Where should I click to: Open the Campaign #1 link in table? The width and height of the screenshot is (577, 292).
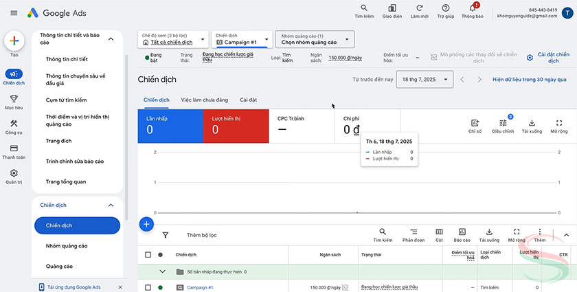200,287
